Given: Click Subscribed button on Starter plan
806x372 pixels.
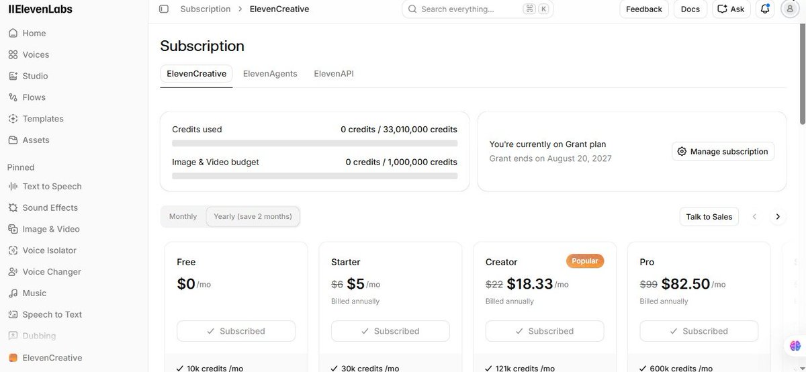Looking at the screenshot, I should tap(390, 331).
